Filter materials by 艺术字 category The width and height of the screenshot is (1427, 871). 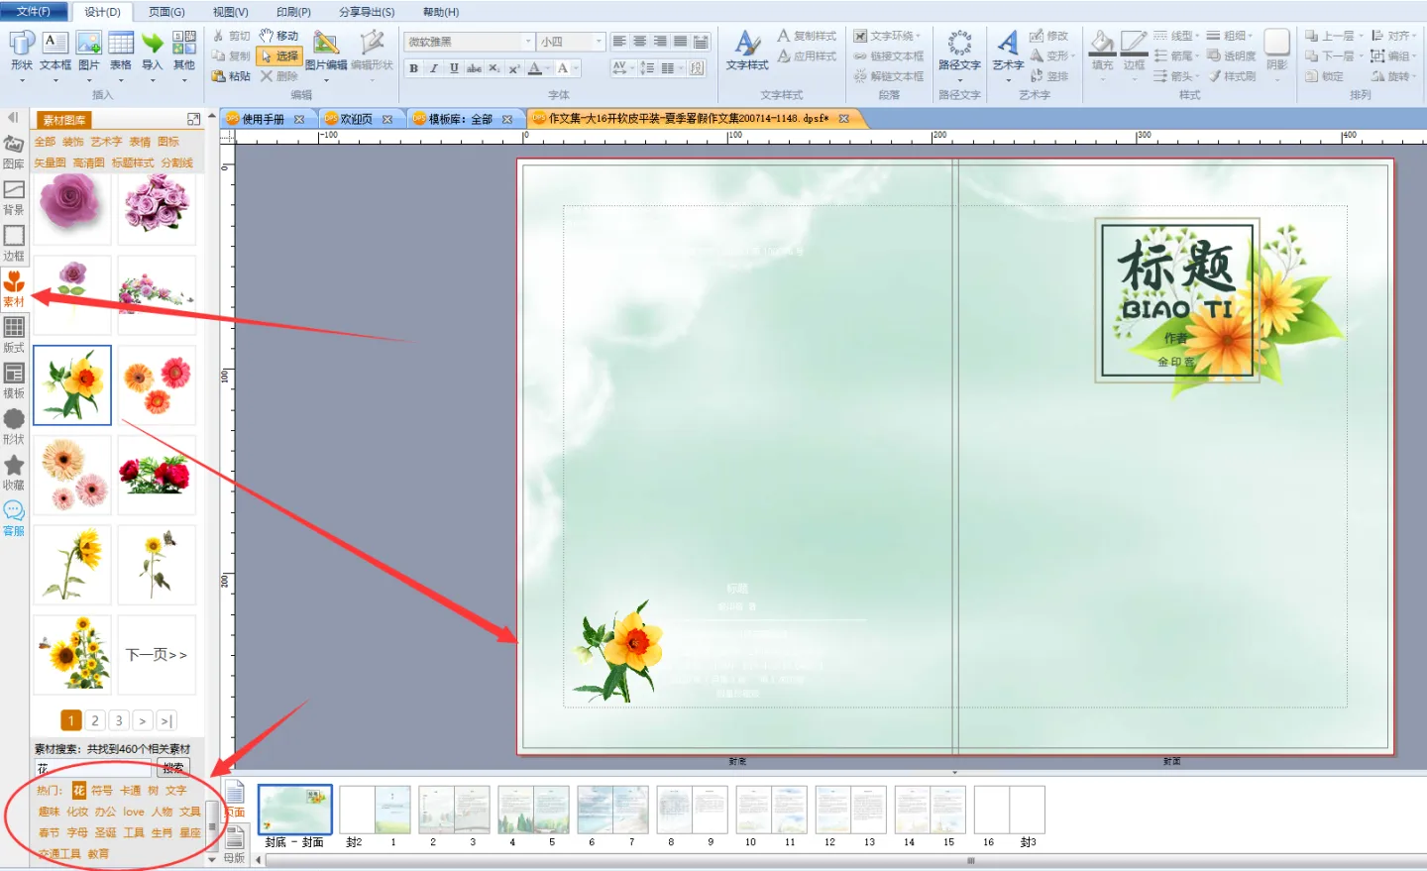tap(106, 142)
